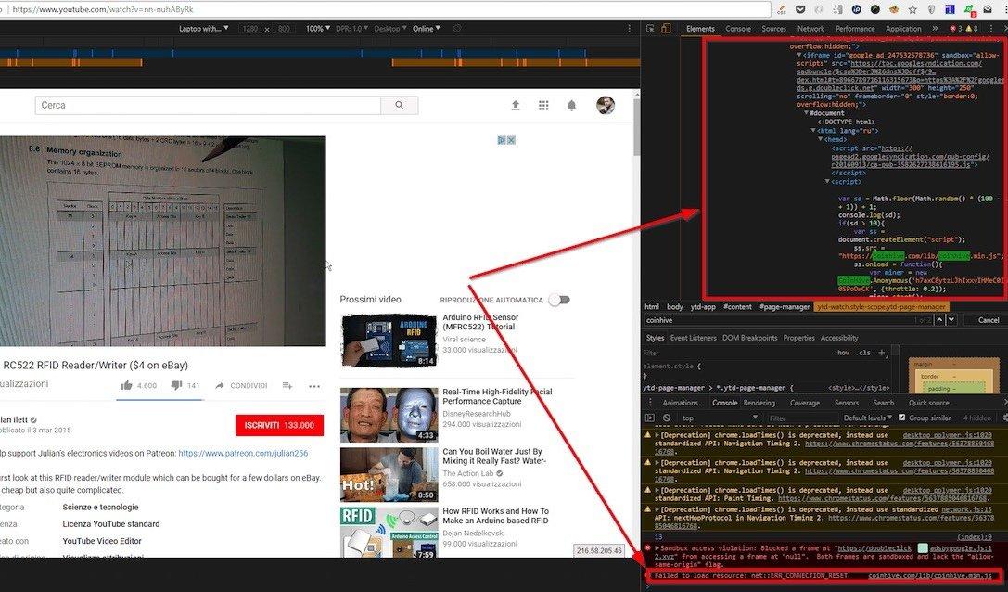Toggle the Riproduzione Automatica autoplay switch
The height and width of the screenshot is (592, 1008).
click(x=559, y=300)
